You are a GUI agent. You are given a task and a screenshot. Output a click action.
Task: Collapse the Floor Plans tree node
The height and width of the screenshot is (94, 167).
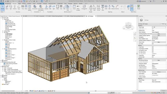click(x=3, y=19)
